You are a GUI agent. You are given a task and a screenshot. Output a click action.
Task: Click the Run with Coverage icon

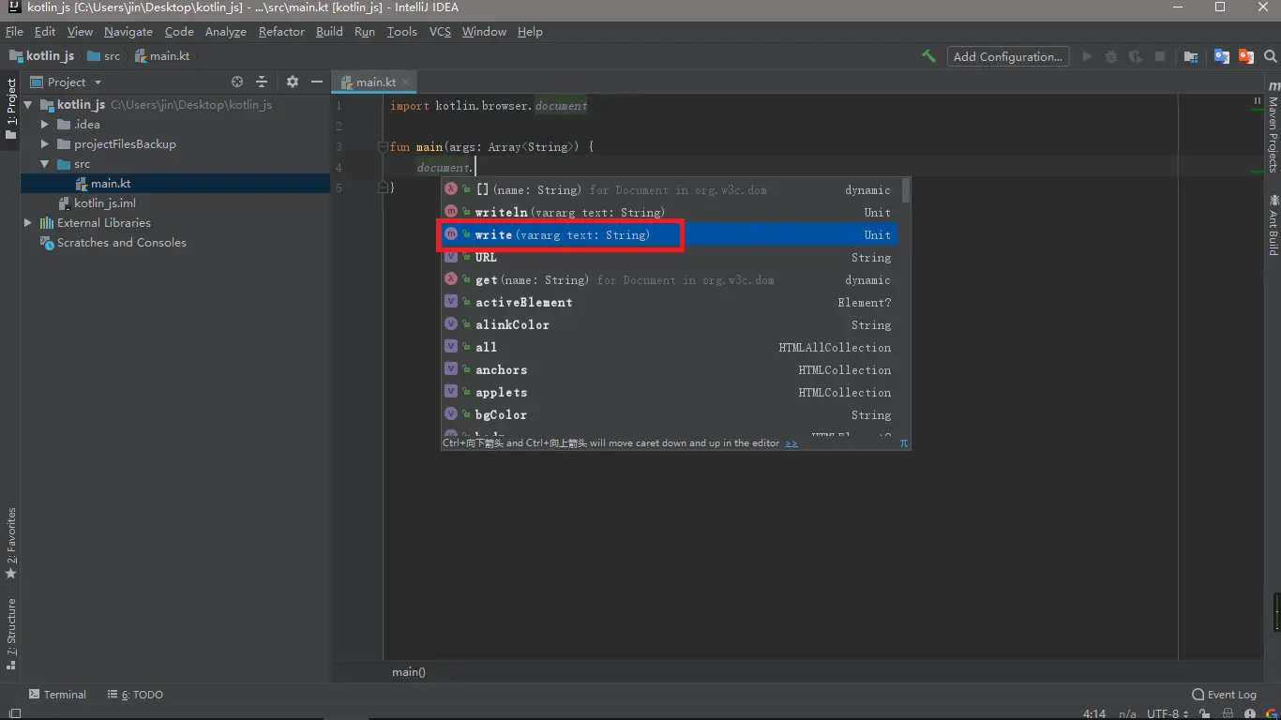pos(1136,56)
